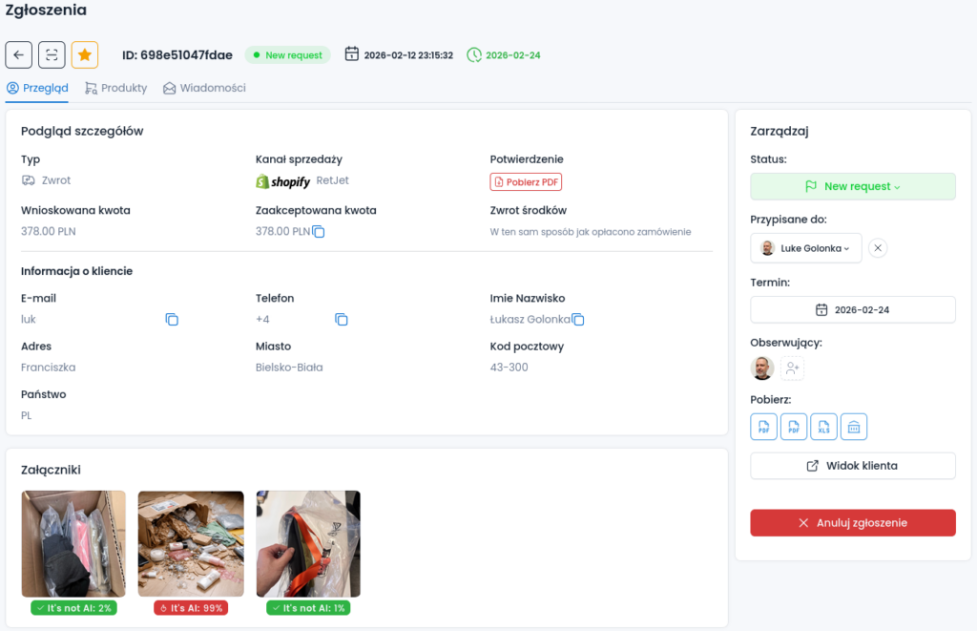Copy the customer e-mail address
Viewport: 977px width, 631px height.
(x=172, y=320)
